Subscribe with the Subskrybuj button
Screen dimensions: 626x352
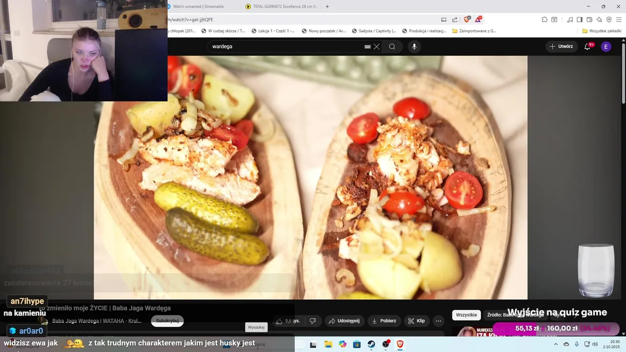coord(167,321)
